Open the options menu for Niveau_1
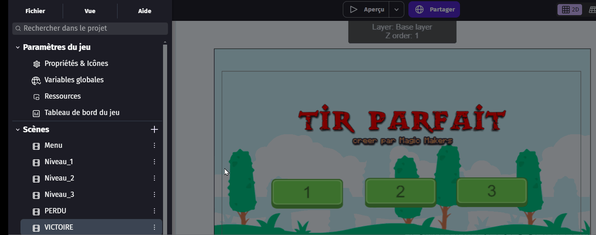Viewport: 596px width, 235px height. click(154, 162)
